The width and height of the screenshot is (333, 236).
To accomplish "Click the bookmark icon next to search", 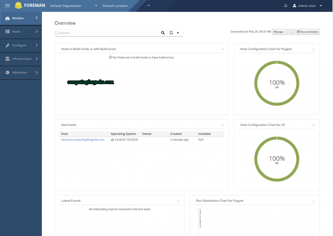I will (171, 33).
